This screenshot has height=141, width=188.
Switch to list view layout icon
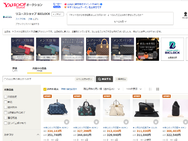(x=150, y=89)
